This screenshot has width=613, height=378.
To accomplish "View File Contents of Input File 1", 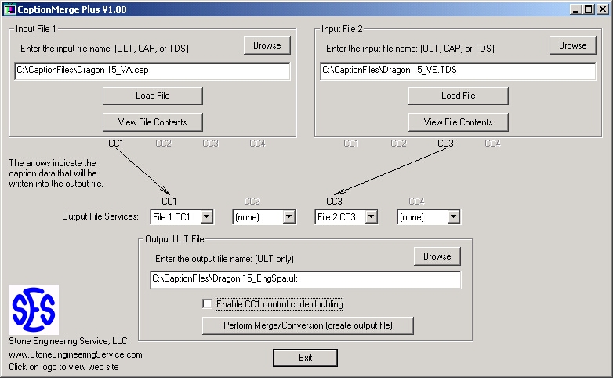I will tap(153, 122).
